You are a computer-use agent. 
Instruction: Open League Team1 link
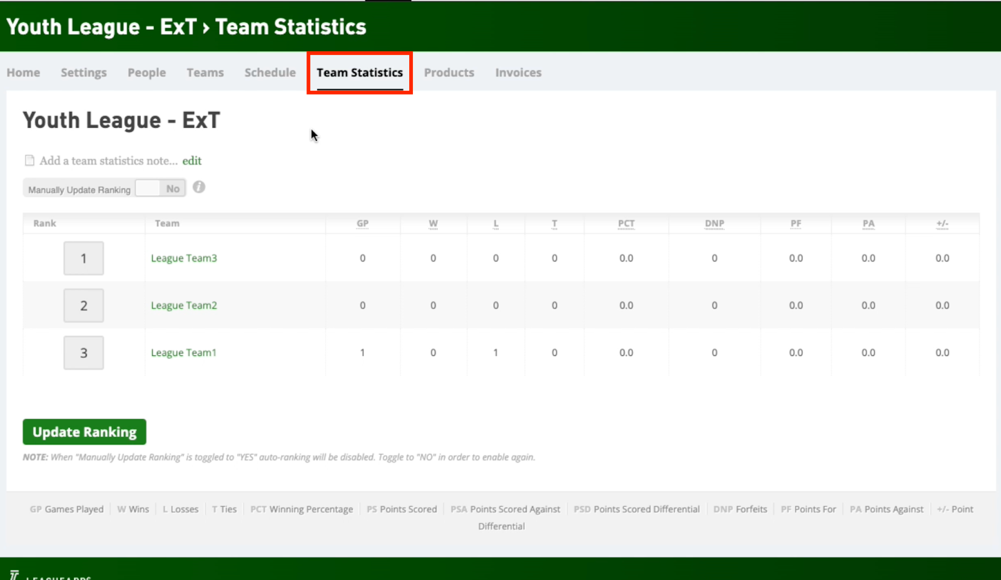point(183,353)
